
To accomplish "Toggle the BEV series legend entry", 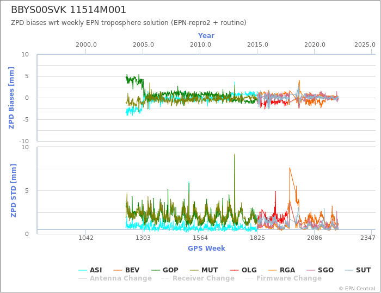I will 127,270.
